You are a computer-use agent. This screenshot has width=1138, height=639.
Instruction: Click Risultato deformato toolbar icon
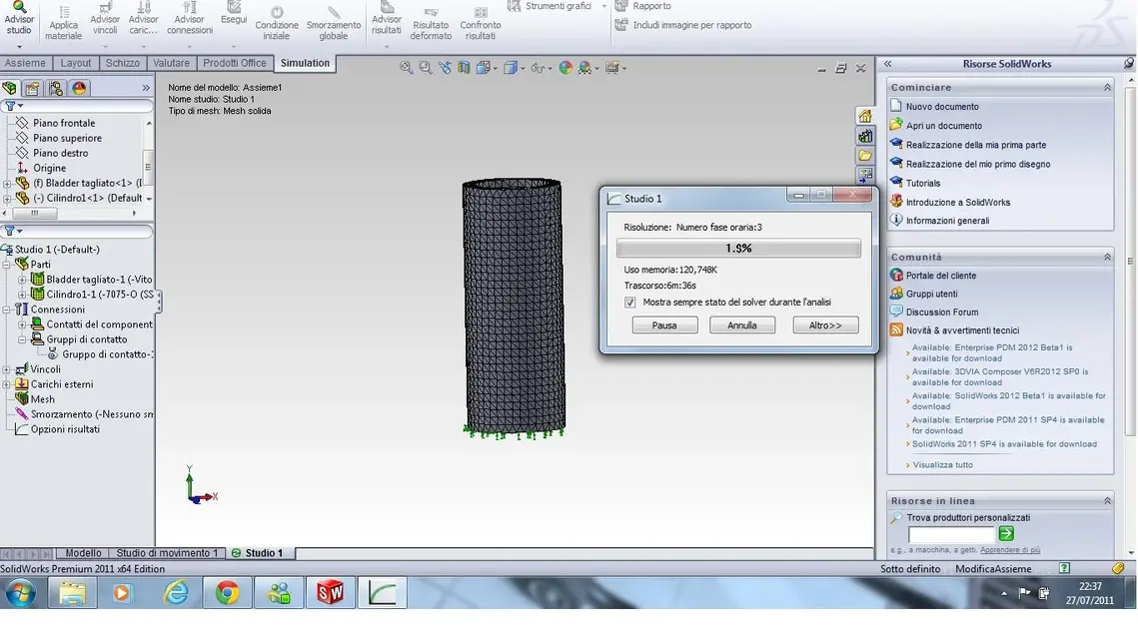[431, 24]
